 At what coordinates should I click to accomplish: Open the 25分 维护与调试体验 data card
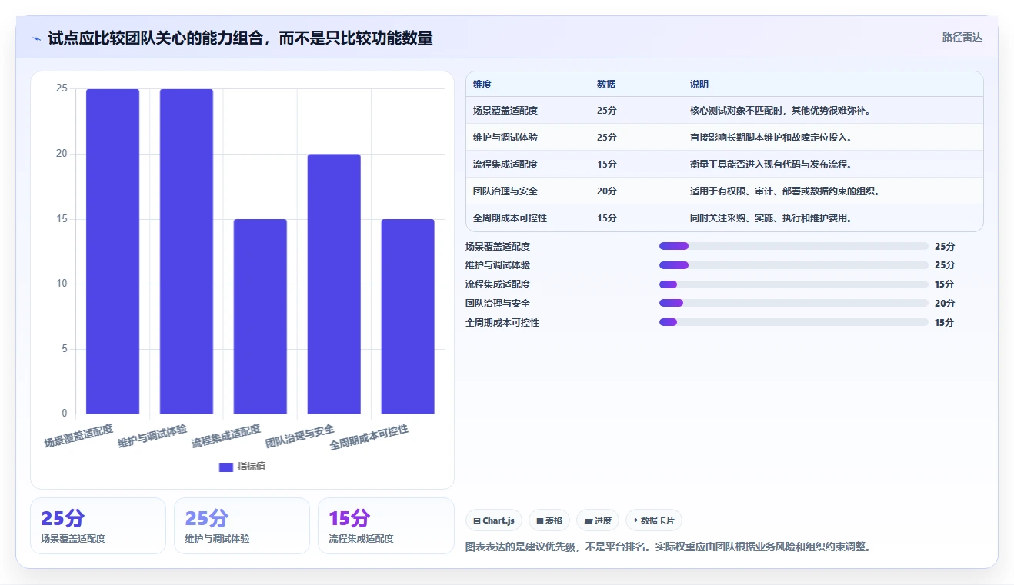tap(242, 526)
